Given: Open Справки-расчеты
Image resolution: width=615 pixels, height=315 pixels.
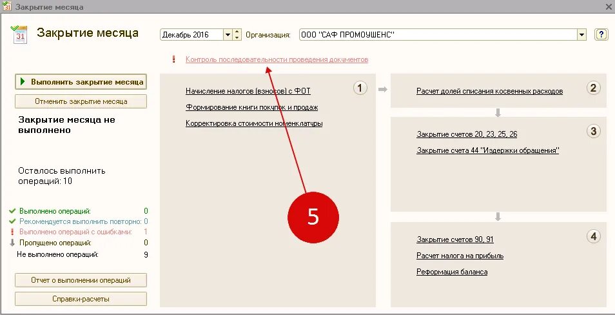Looking at the screenshot, I should (81, 300).
